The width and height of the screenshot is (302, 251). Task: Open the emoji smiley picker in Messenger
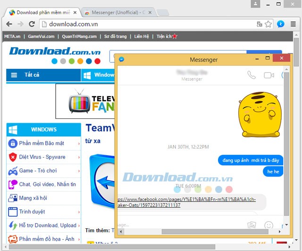(x=268, y=225)
